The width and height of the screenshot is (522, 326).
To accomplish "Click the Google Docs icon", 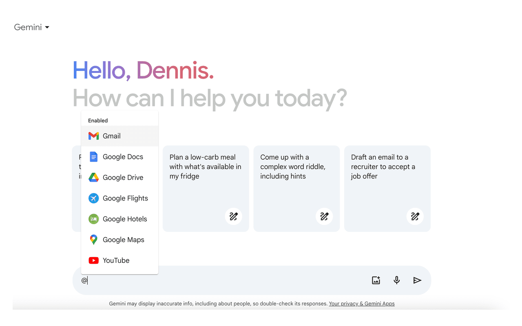I will [x=93, y=157].
